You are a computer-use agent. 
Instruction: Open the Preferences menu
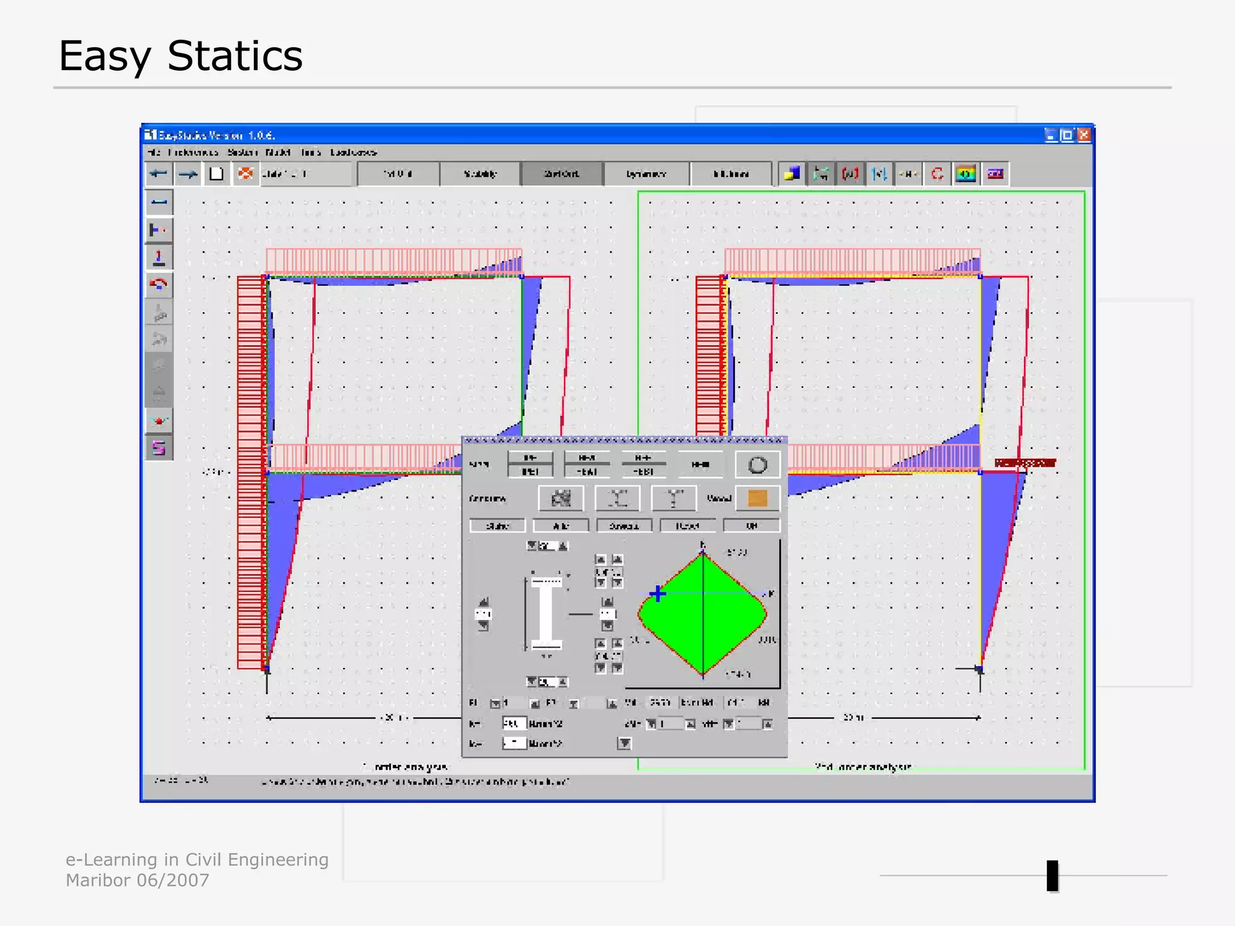pos(193,152)
